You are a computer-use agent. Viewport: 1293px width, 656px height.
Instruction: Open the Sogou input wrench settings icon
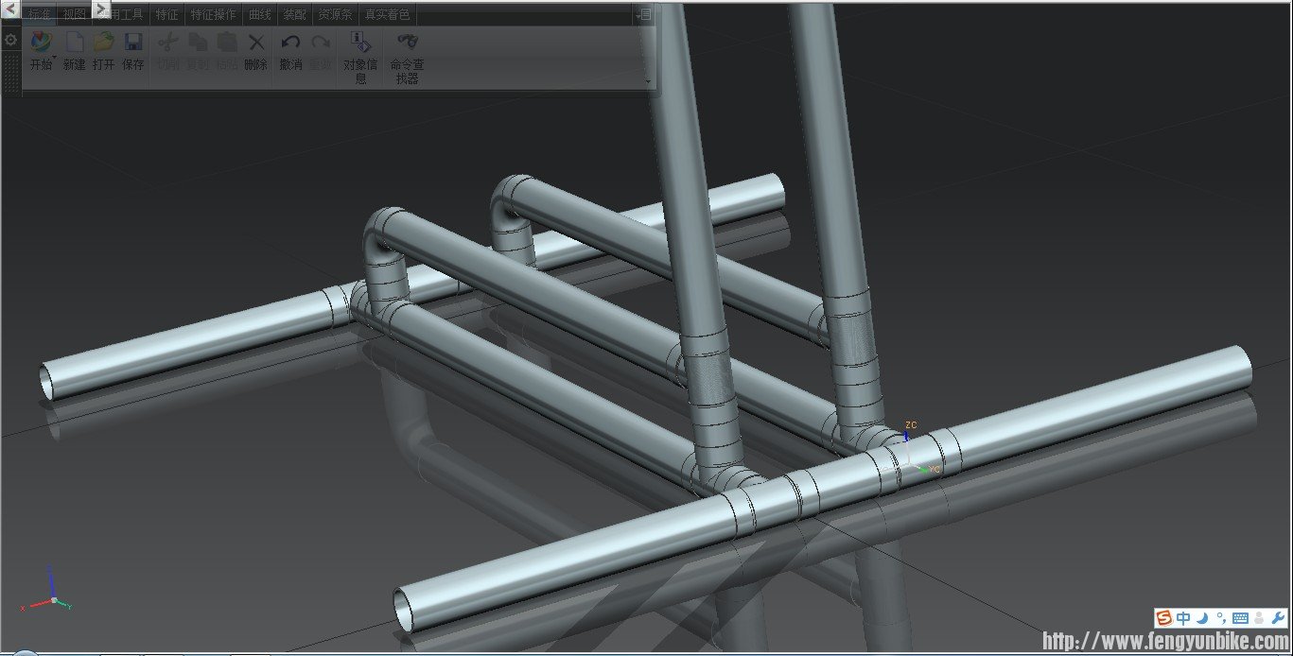pos(1278,618)
